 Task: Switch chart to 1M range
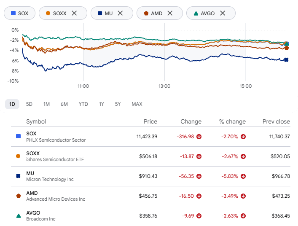(46, 104)
